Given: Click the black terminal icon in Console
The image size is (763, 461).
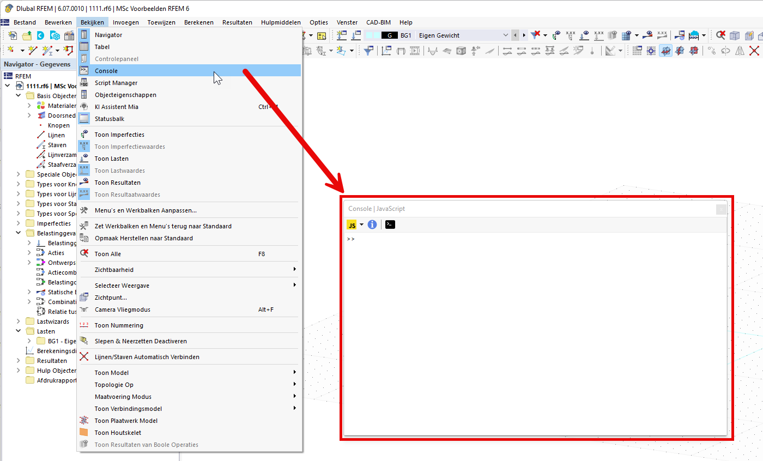Looking at the screenshot, I should coord(390,225).
